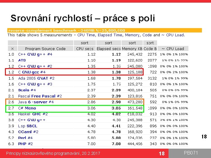Open the CPU Time link in description
Screen dimensions: 211x158
[86, 35]
